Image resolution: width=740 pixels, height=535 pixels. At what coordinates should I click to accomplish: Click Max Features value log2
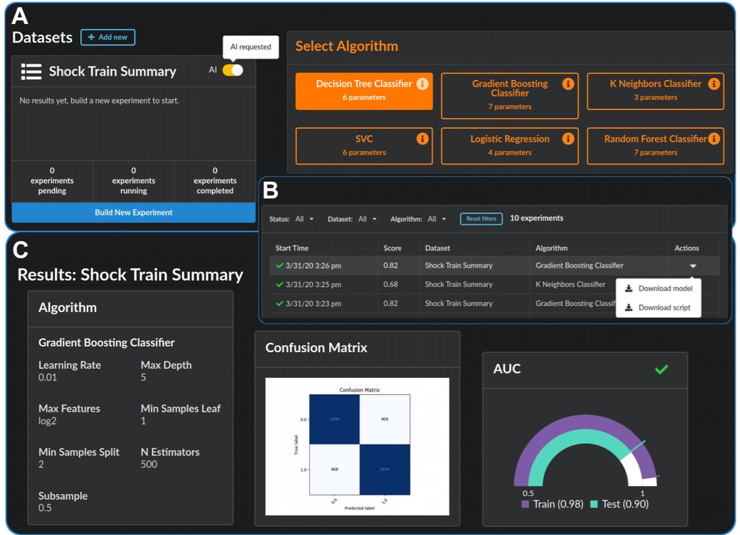click(x=47, y=420)
